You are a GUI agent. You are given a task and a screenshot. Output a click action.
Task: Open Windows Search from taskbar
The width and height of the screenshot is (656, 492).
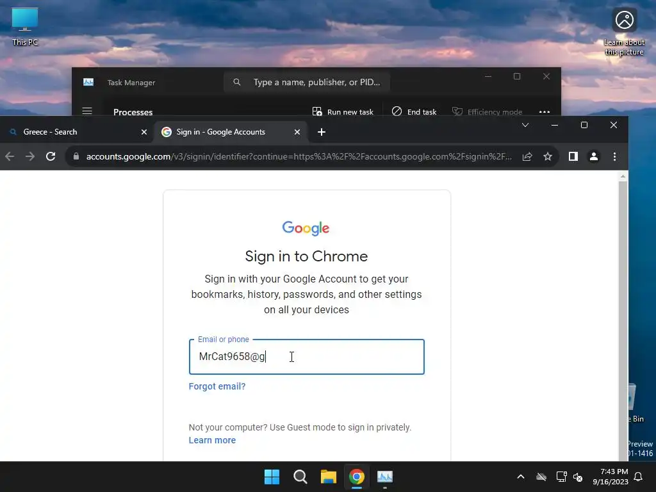300,477
